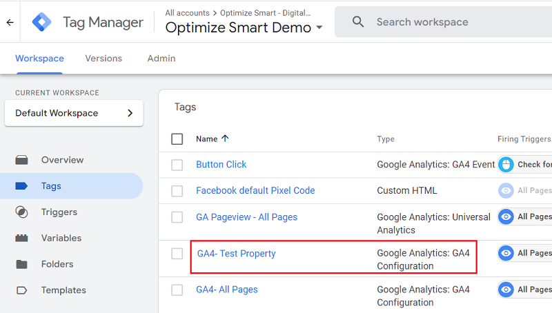Toggle name sort order arrow
This screenshot has width=552, height=313.
click(x=225, y=139)
